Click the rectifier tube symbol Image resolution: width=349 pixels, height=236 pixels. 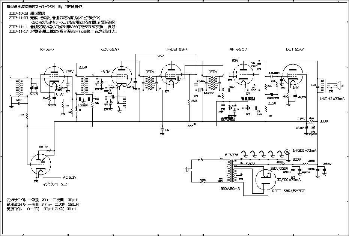pos(266,180)
